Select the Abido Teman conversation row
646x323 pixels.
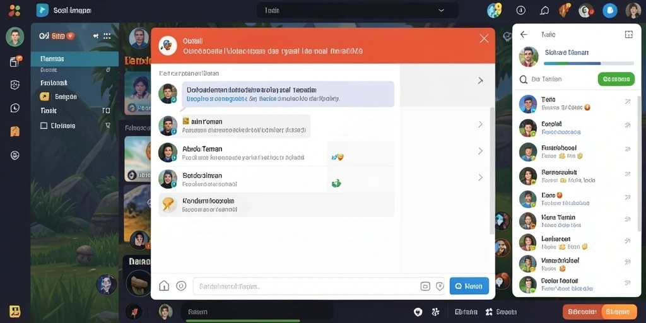tap(276, 153)
